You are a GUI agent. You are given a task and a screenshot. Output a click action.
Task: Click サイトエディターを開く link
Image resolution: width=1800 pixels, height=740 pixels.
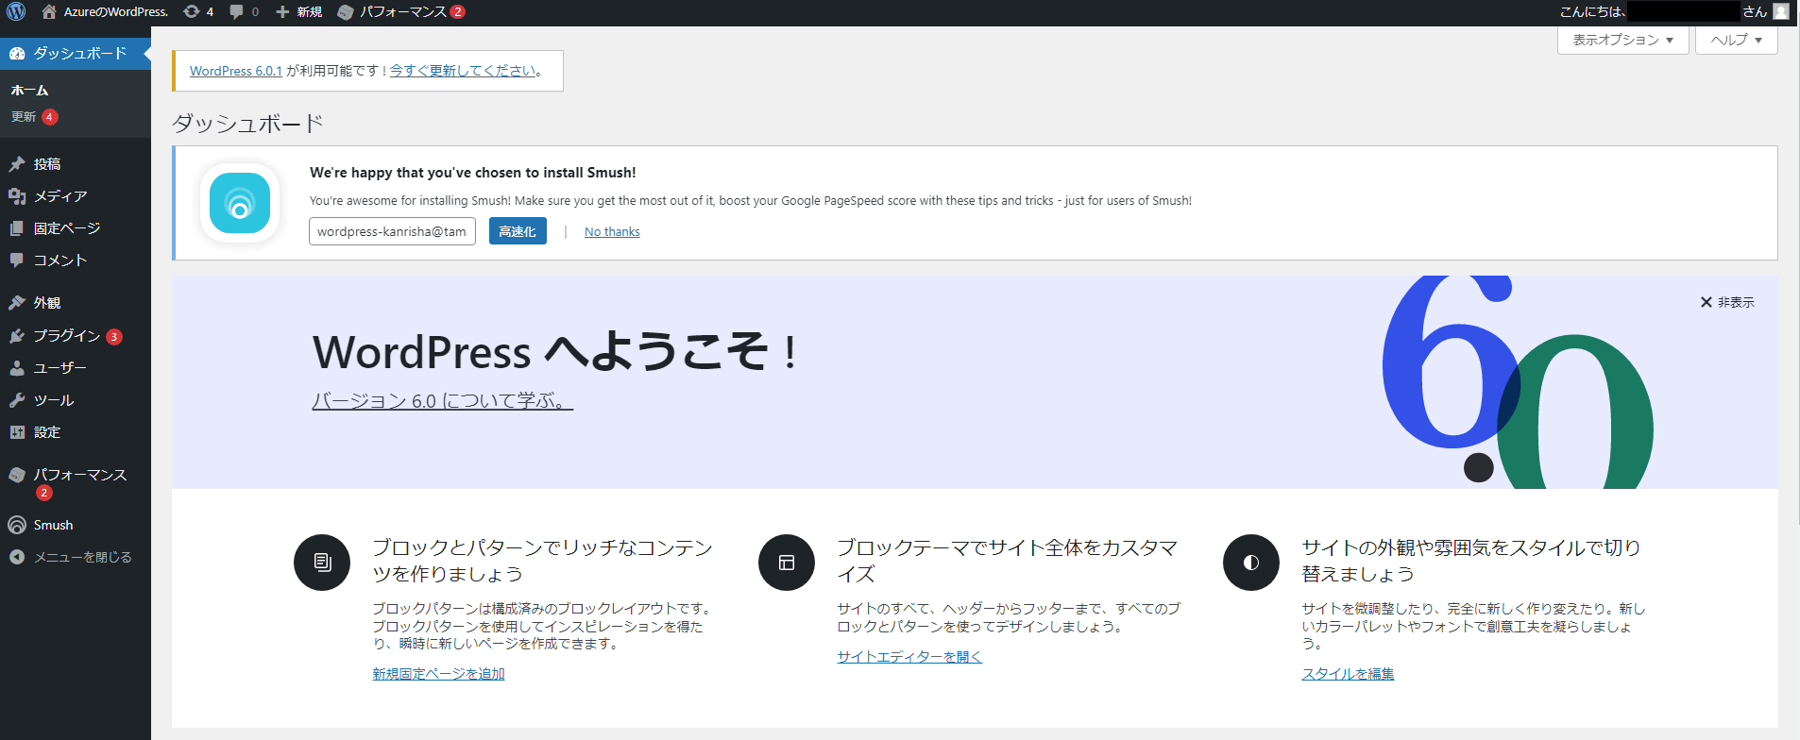[x=909, y=657]
